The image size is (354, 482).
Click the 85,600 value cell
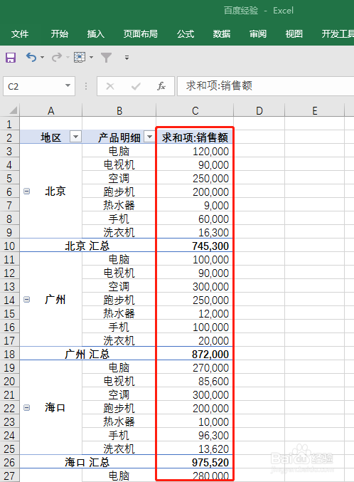tap(195, 381)
